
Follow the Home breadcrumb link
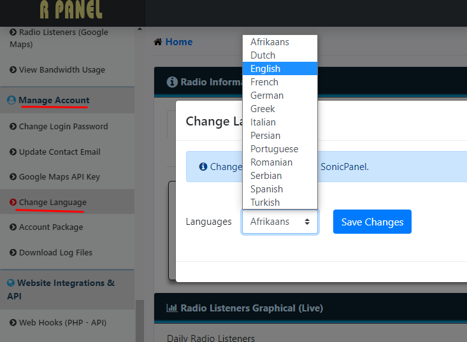coord(178,42)
